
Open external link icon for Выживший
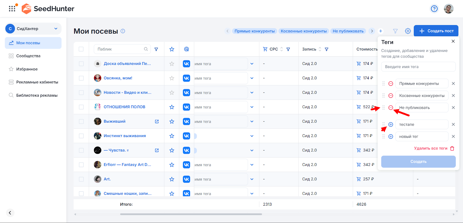pyautogui.click(x=157, y=121)
